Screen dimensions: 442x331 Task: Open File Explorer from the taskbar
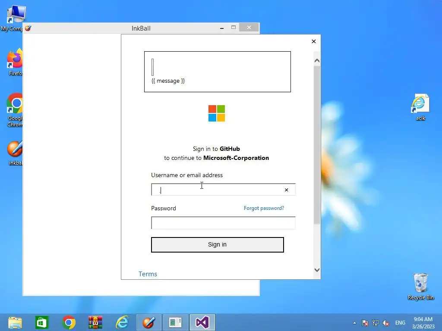(x=15, y=322)
